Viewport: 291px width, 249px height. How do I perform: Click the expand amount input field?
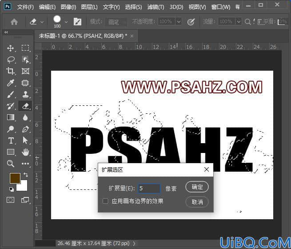tap(149, 188)
